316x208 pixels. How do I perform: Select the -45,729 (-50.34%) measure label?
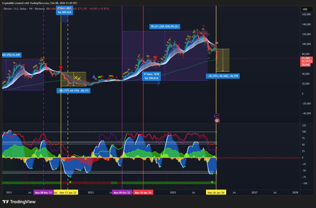(x=223, y=76)
